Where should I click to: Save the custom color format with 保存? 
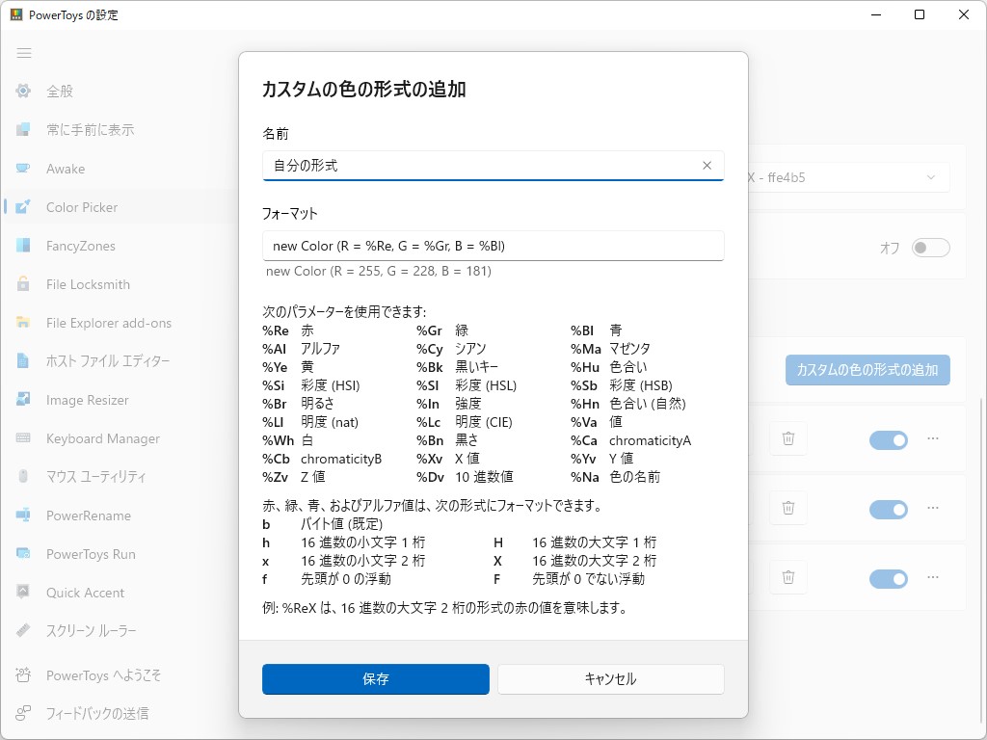pos(375,678)
